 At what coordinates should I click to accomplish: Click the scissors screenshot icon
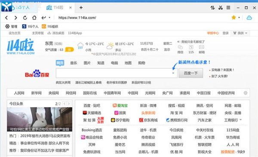pyautogui.click(x=221, y=8)
